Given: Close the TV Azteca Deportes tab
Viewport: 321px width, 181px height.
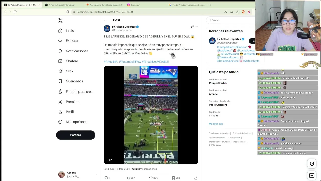Looking at the screenshot, I should tap(39, 5).
